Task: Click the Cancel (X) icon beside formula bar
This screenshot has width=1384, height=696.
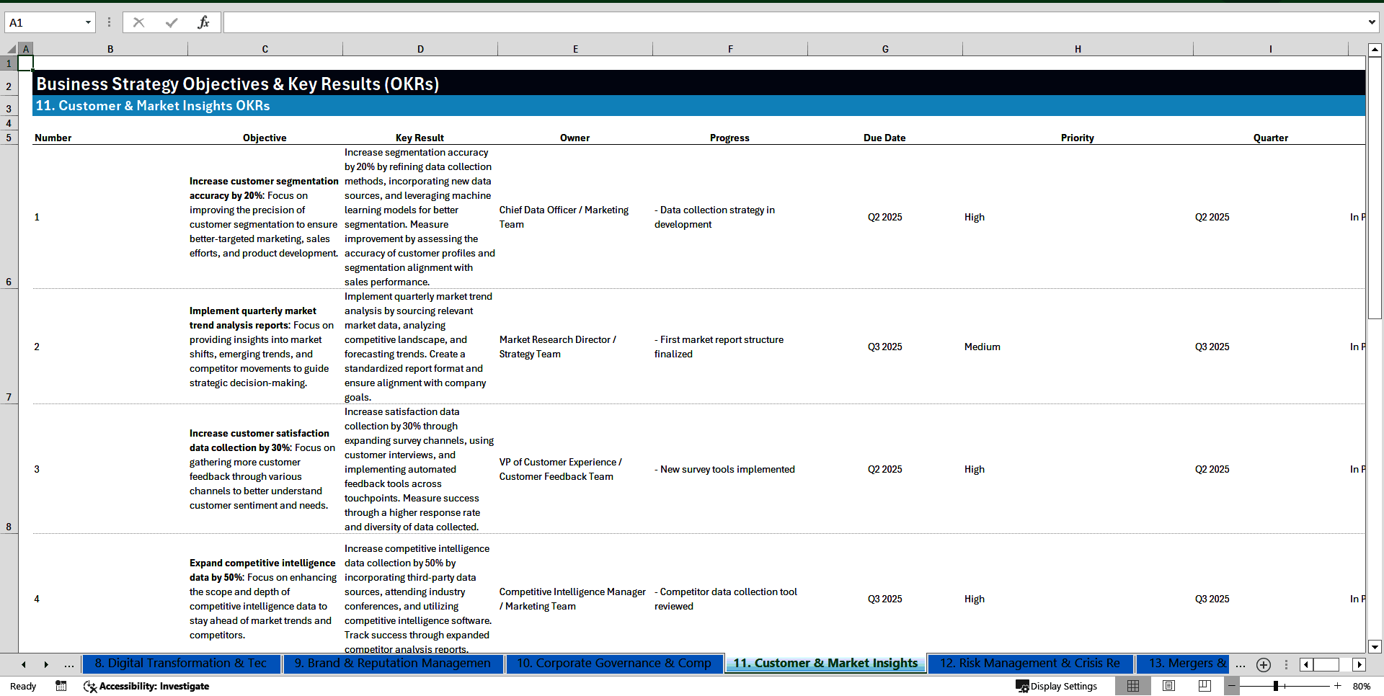Action: click(138, 22)
